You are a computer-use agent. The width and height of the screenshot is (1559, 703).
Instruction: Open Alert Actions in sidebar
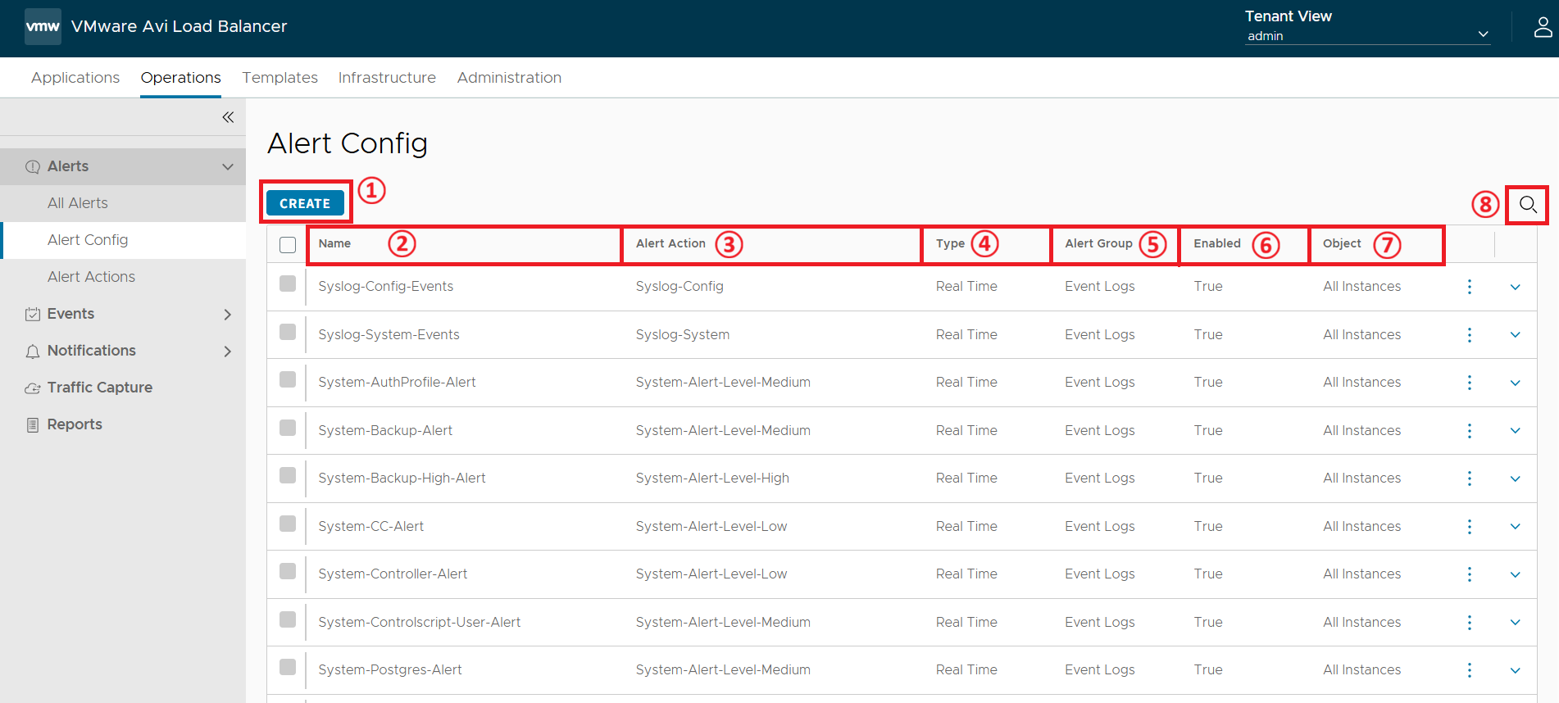[91, 277]
